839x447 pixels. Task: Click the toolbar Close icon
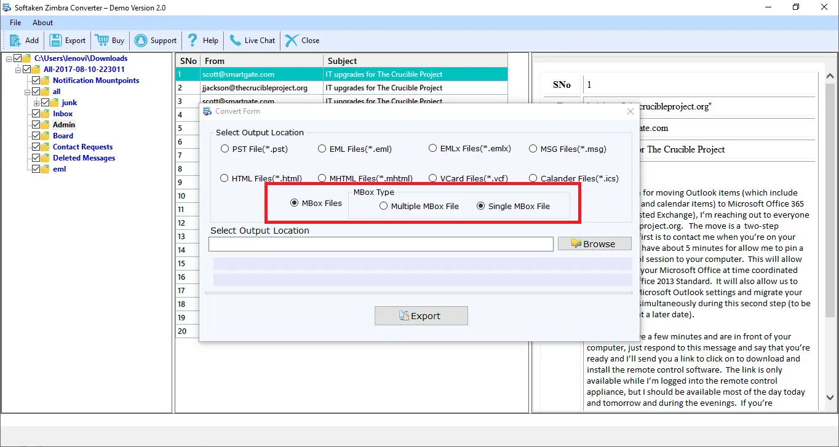tap(292, 41)
